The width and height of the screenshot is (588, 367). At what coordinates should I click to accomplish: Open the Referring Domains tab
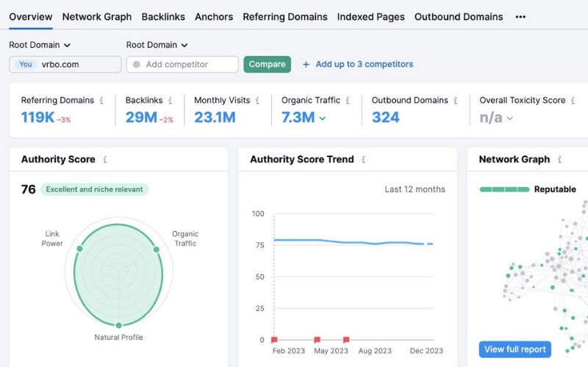[x=285, y=17]
